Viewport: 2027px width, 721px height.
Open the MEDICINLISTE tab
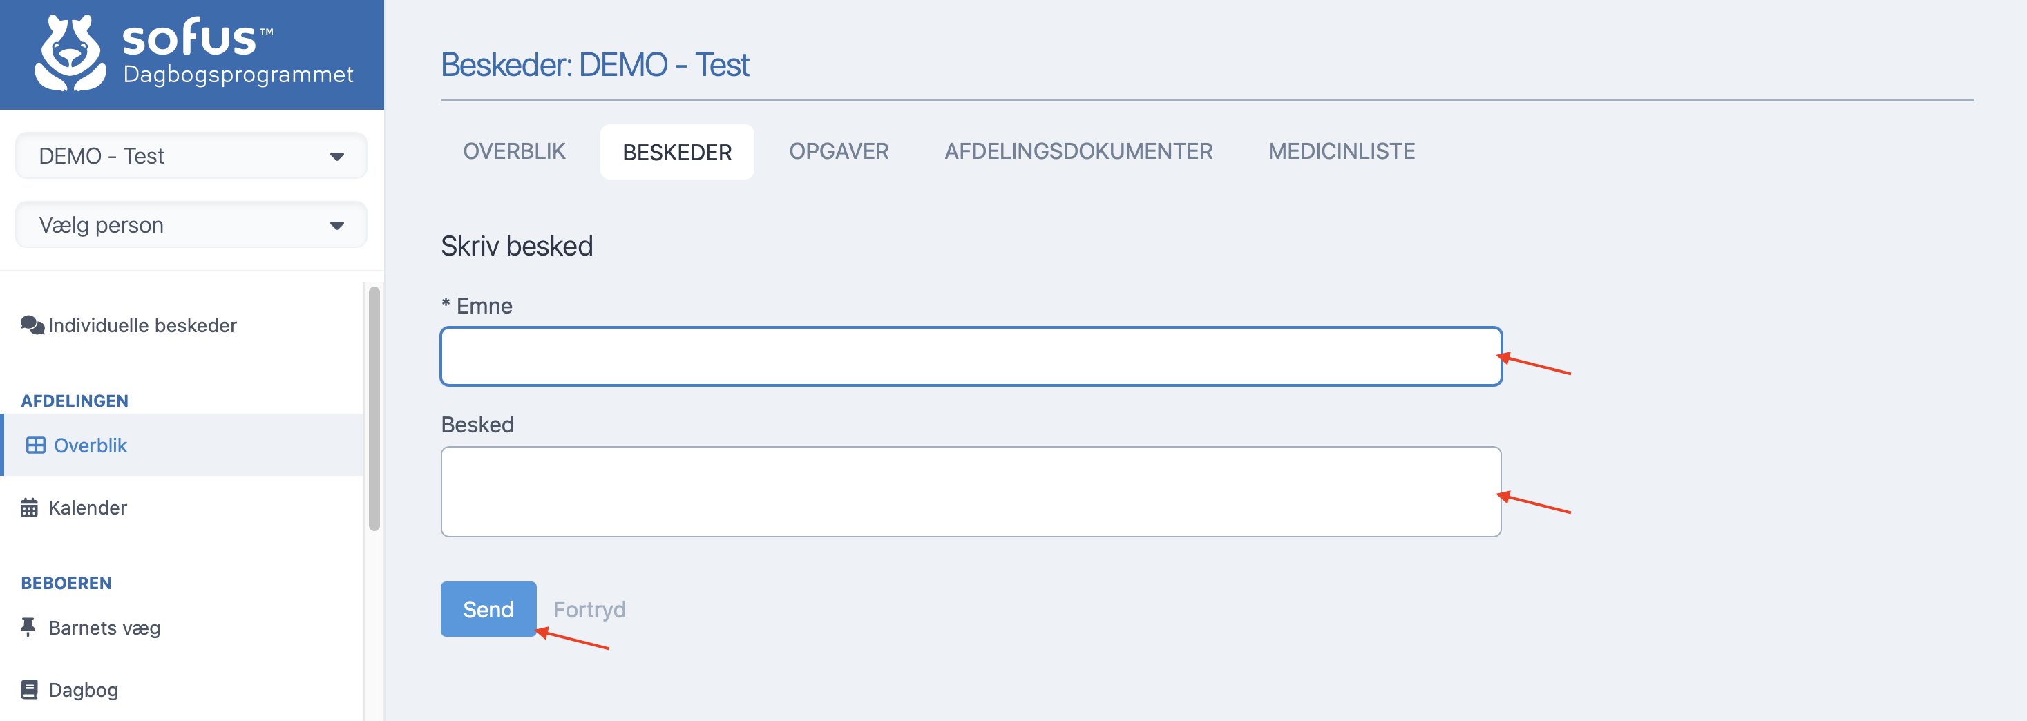tap(1341, 151)
